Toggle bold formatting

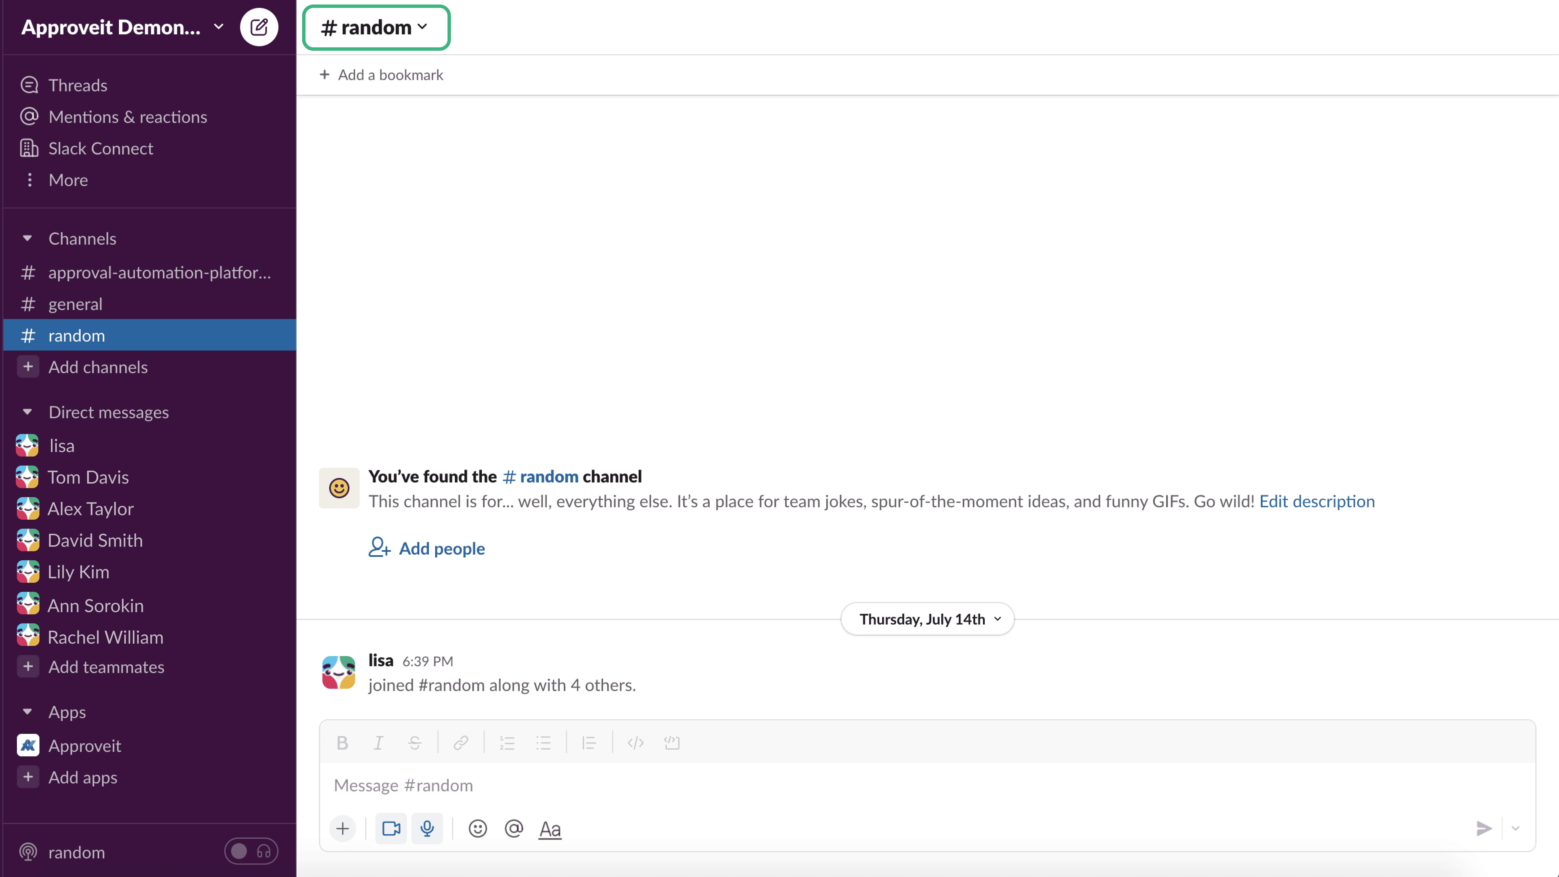tap(342, 743)
